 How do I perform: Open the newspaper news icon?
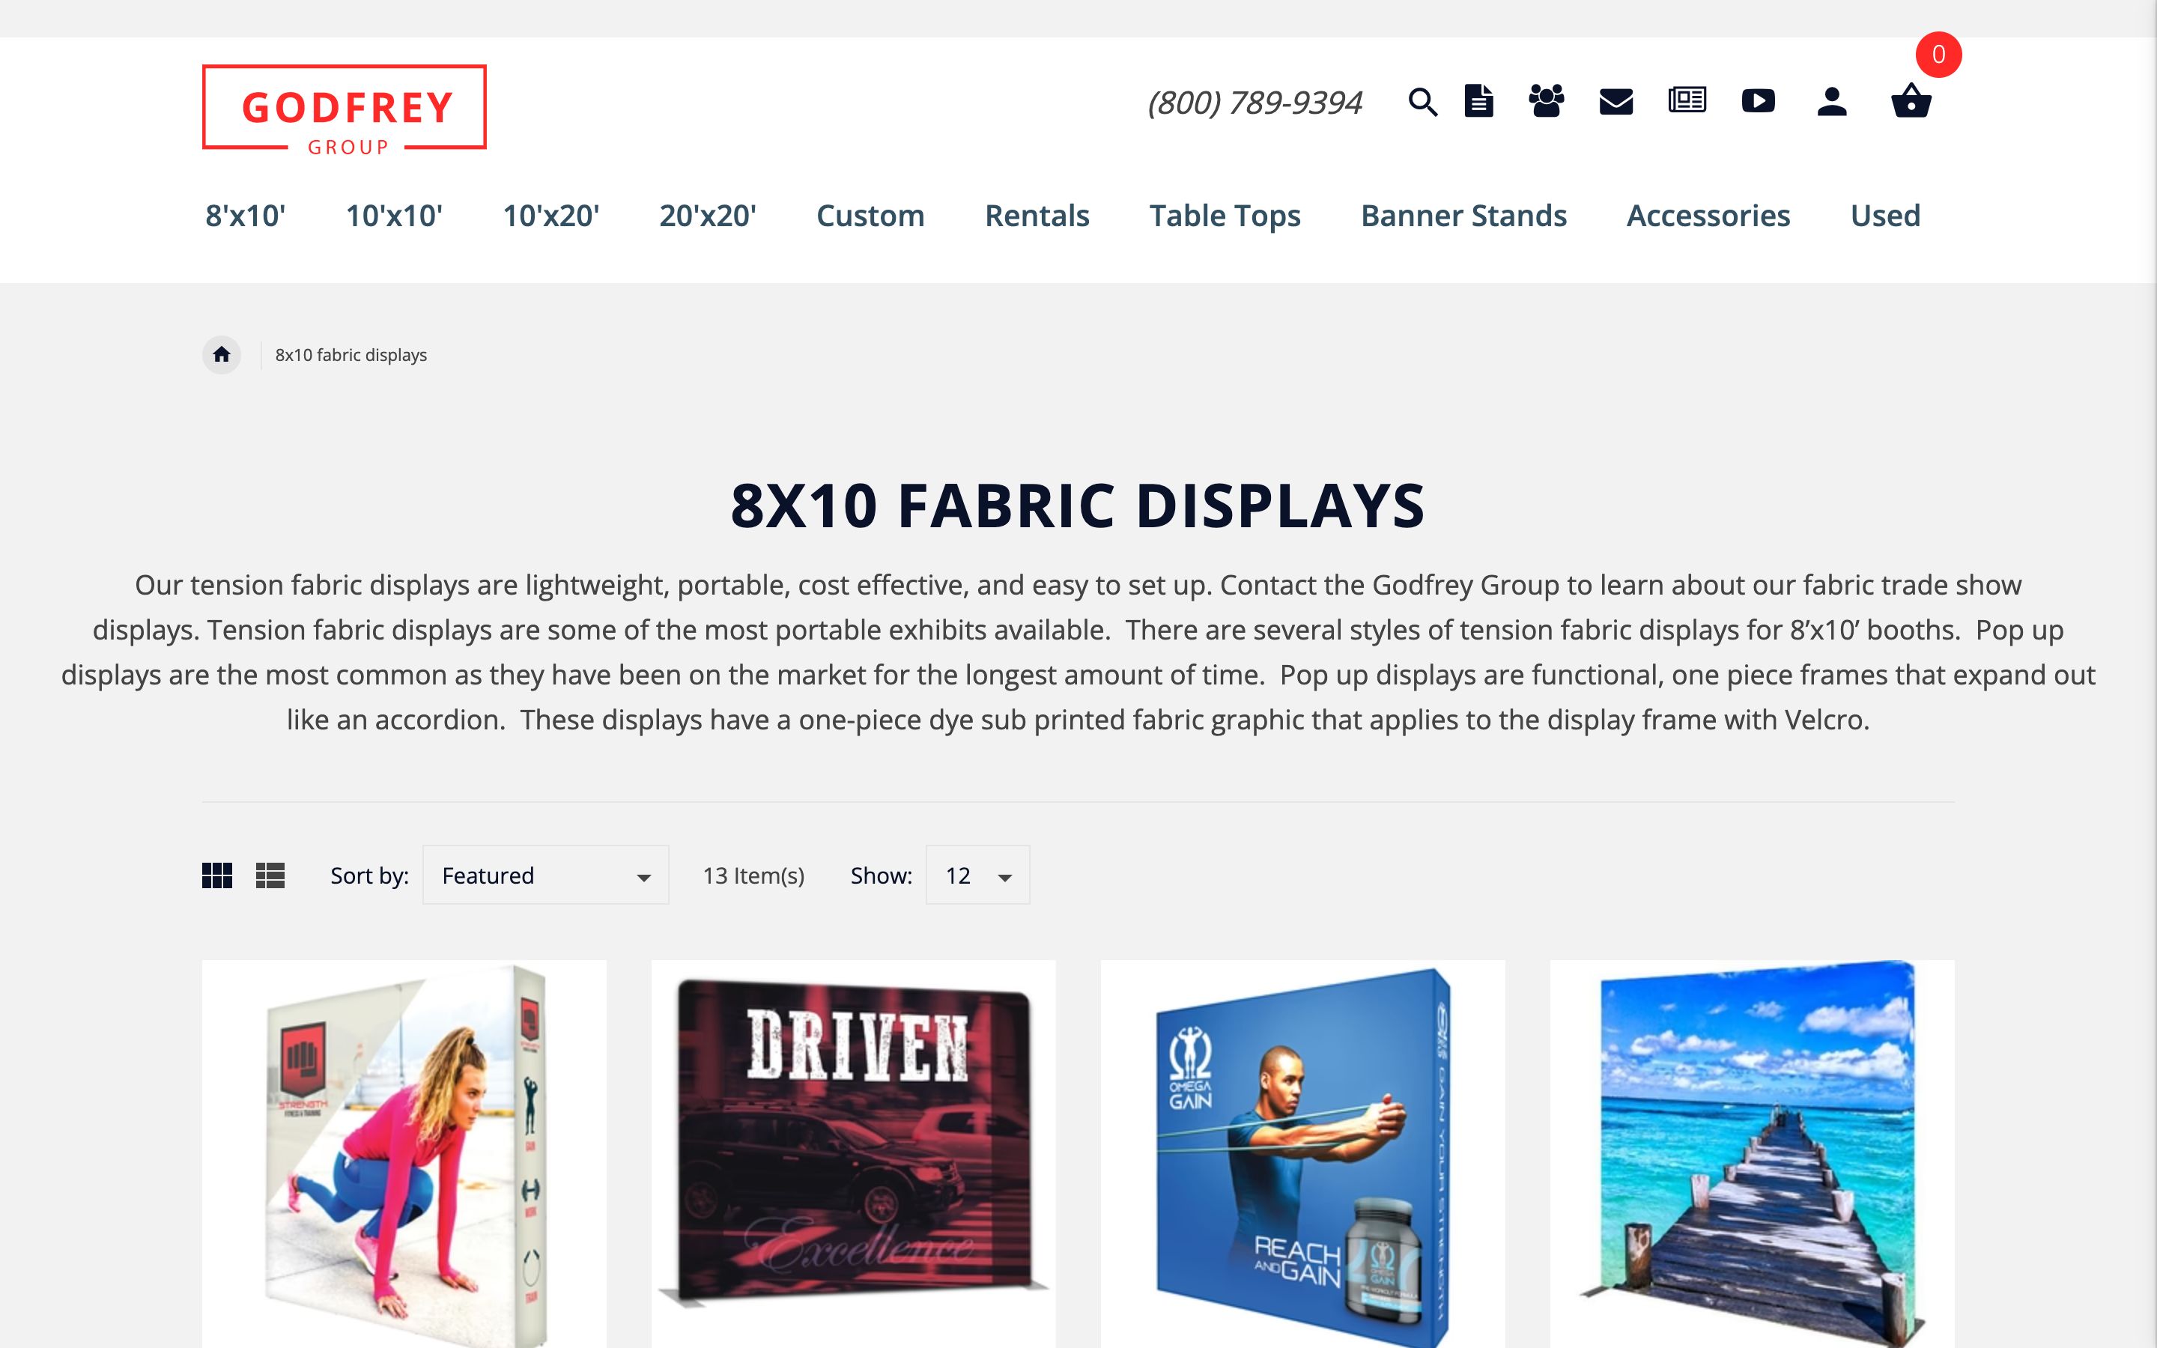1687,100
